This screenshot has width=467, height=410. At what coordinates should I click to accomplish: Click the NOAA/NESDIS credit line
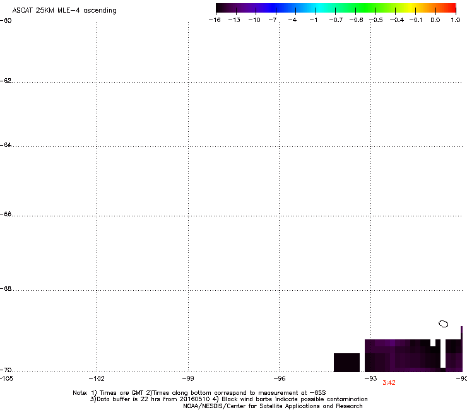pyautogui.click(x=273, y=406)
